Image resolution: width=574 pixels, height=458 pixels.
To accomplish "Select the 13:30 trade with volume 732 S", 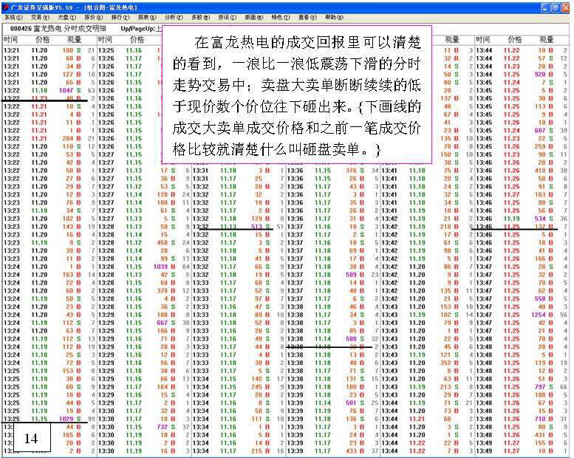I will click(143, 427).
